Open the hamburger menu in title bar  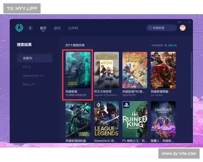click(x=179, y=22)
